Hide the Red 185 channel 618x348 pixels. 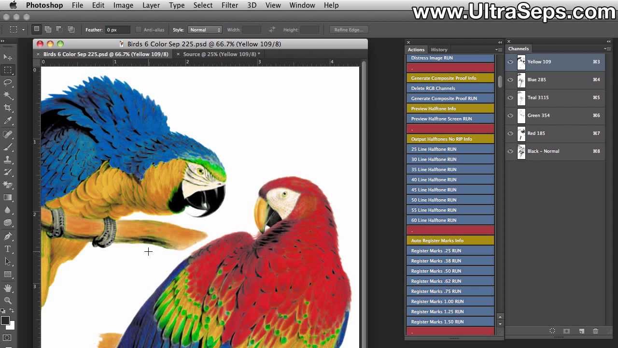510,133
